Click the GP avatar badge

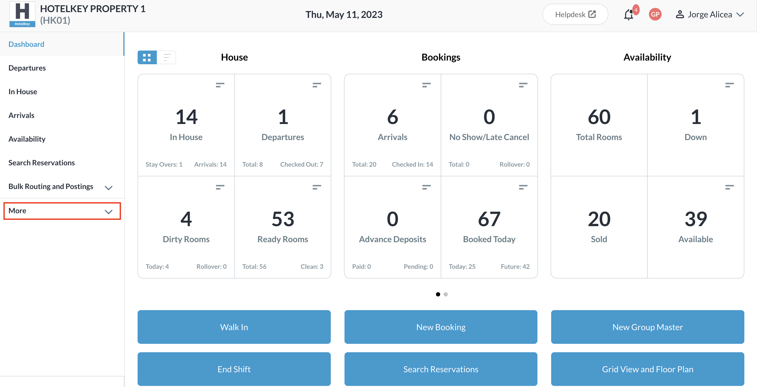tap(655, 14)
